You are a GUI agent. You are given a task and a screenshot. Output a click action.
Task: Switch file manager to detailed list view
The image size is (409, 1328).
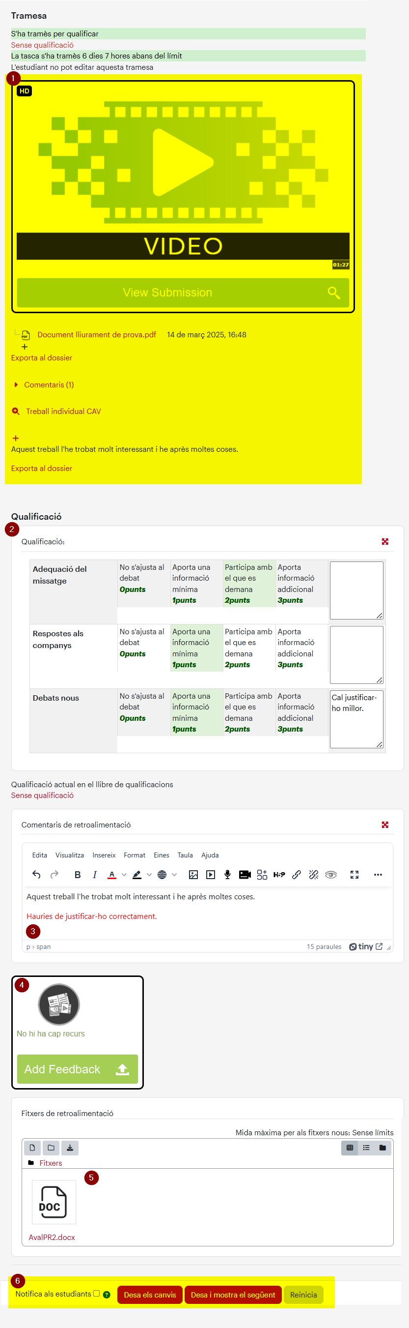pyautogui.click(x=366, y=1148)
